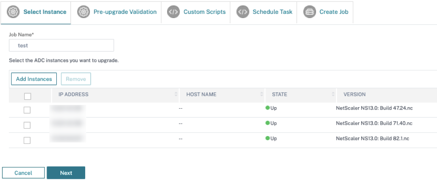Sort by STATE column arrows
The image size is (437, 188).
click(x=333, y=94)
